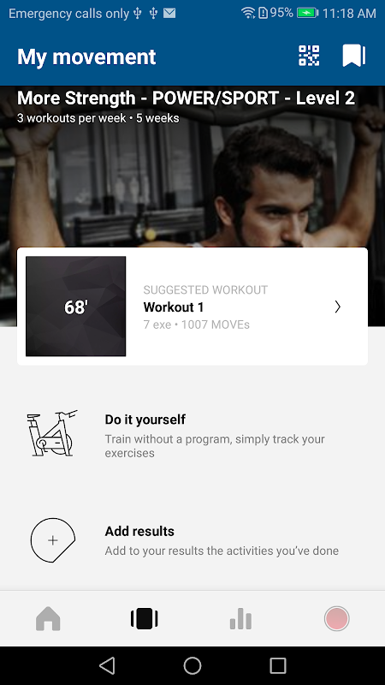Tap the 7 exe 1007 MOVEs details
The image size is (385, 685).
pos(197,325)
